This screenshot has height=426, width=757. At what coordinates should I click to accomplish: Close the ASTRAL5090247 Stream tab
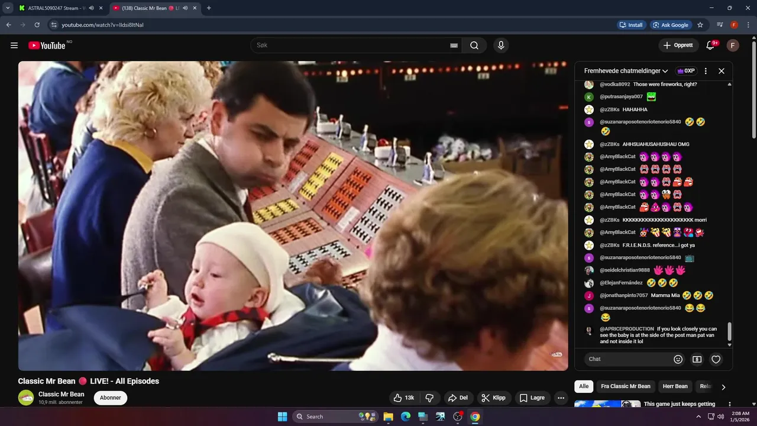point(101,8)
